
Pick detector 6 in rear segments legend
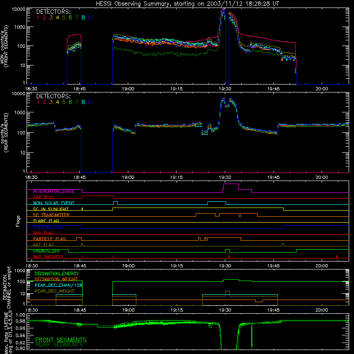coord(70,102)
